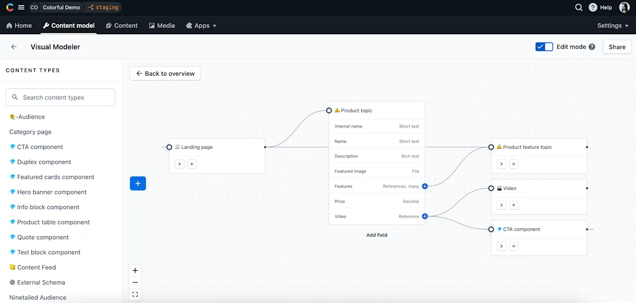Select Category page content type

[30, 132]
